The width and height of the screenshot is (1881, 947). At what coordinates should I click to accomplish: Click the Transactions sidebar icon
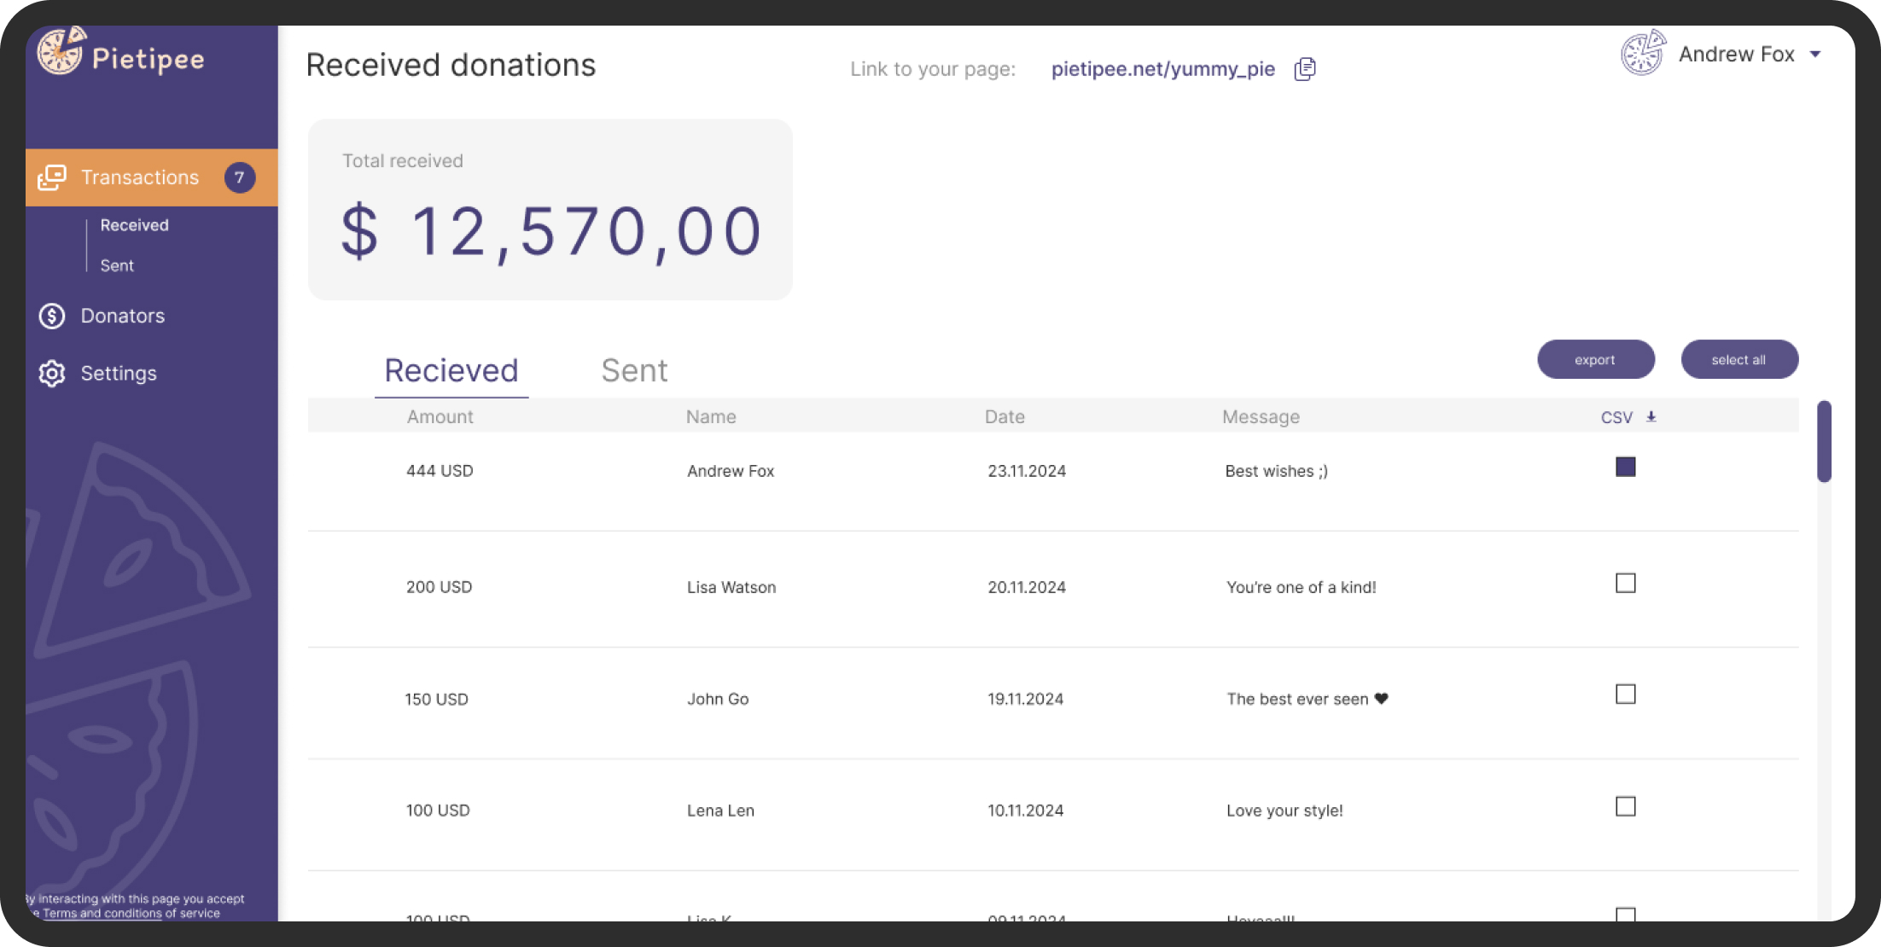tap(52, 177)
